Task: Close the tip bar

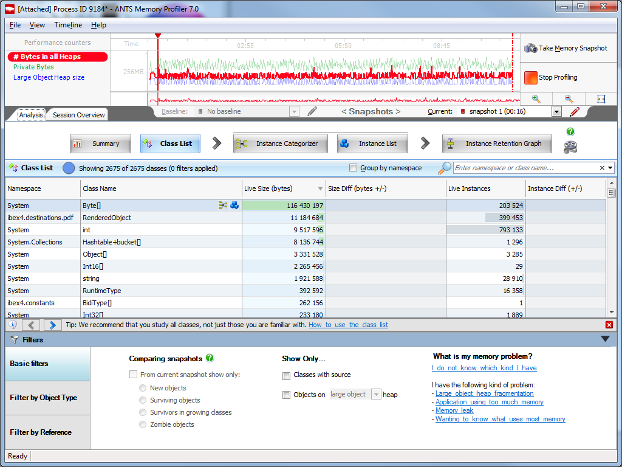Action: 609,325
